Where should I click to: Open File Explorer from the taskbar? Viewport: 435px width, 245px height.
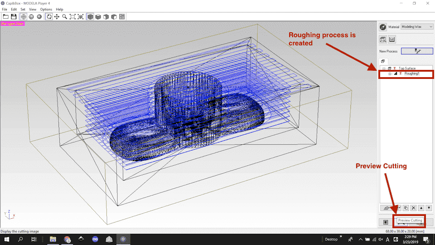[53, 239]
